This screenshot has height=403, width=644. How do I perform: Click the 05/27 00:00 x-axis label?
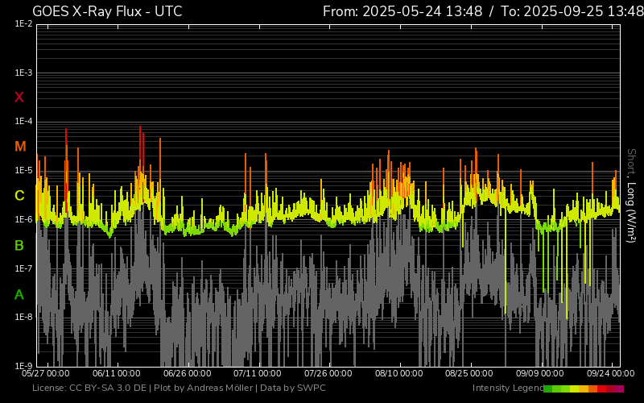(x=45, y=374)
